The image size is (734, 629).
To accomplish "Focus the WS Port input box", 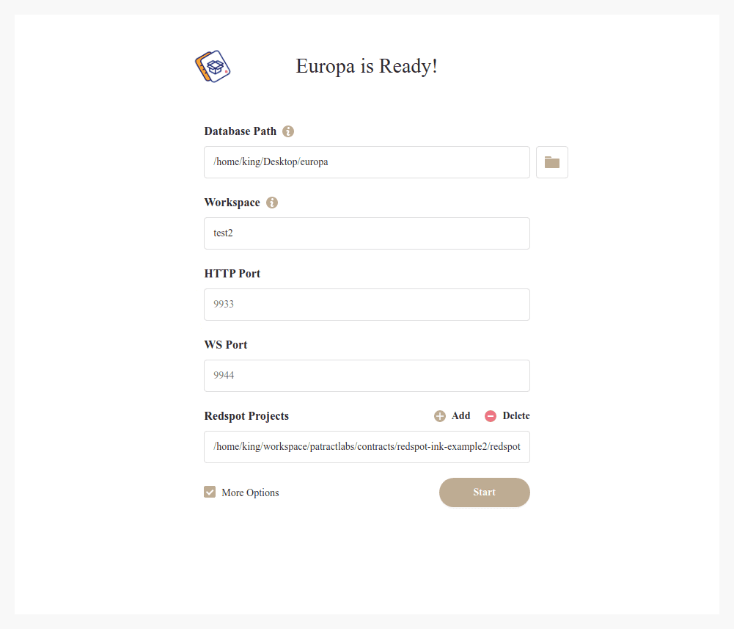I will point(367,376).
